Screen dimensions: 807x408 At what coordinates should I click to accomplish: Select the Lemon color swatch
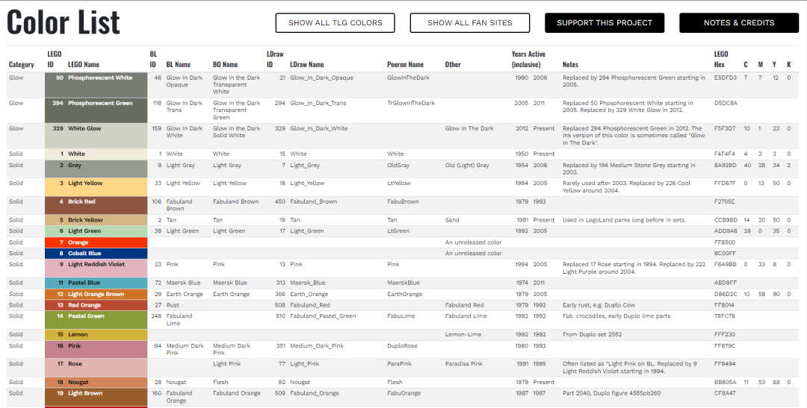point(96,335)
